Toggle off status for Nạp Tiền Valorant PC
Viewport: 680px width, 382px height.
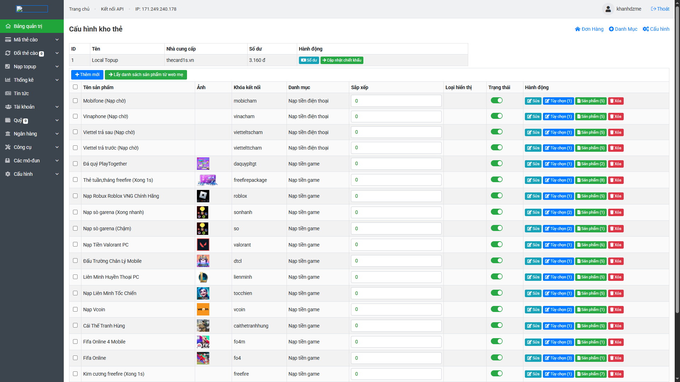[x=497, y=244]
